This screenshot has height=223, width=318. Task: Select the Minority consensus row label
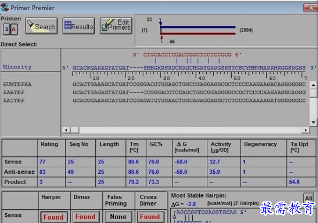point(17,67)
